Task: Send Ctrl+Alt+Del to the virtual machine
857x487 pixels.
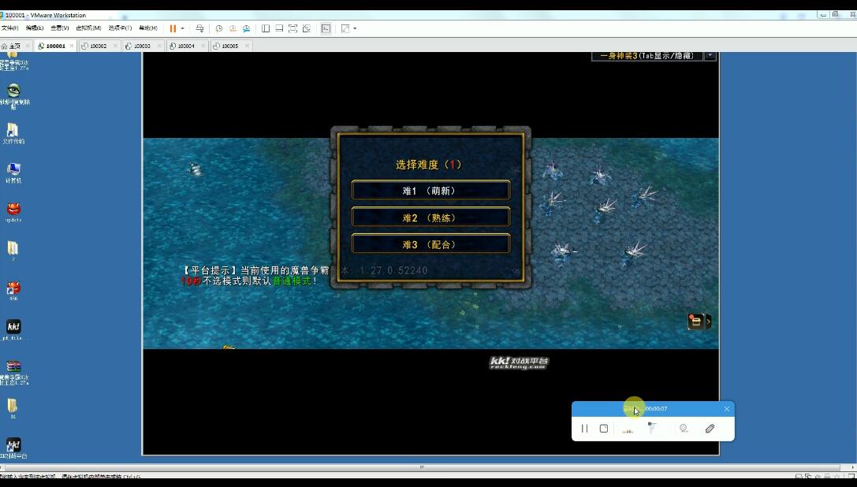Action: [200, 28]
